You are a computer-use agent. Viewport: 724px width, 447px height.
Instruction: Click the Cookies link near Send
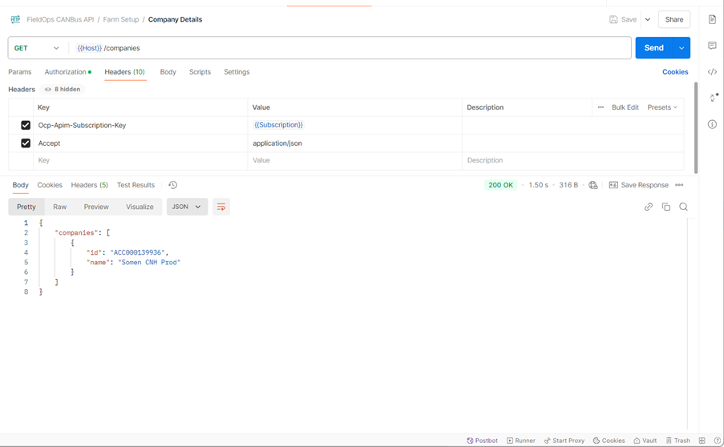[x=674, y=72]
